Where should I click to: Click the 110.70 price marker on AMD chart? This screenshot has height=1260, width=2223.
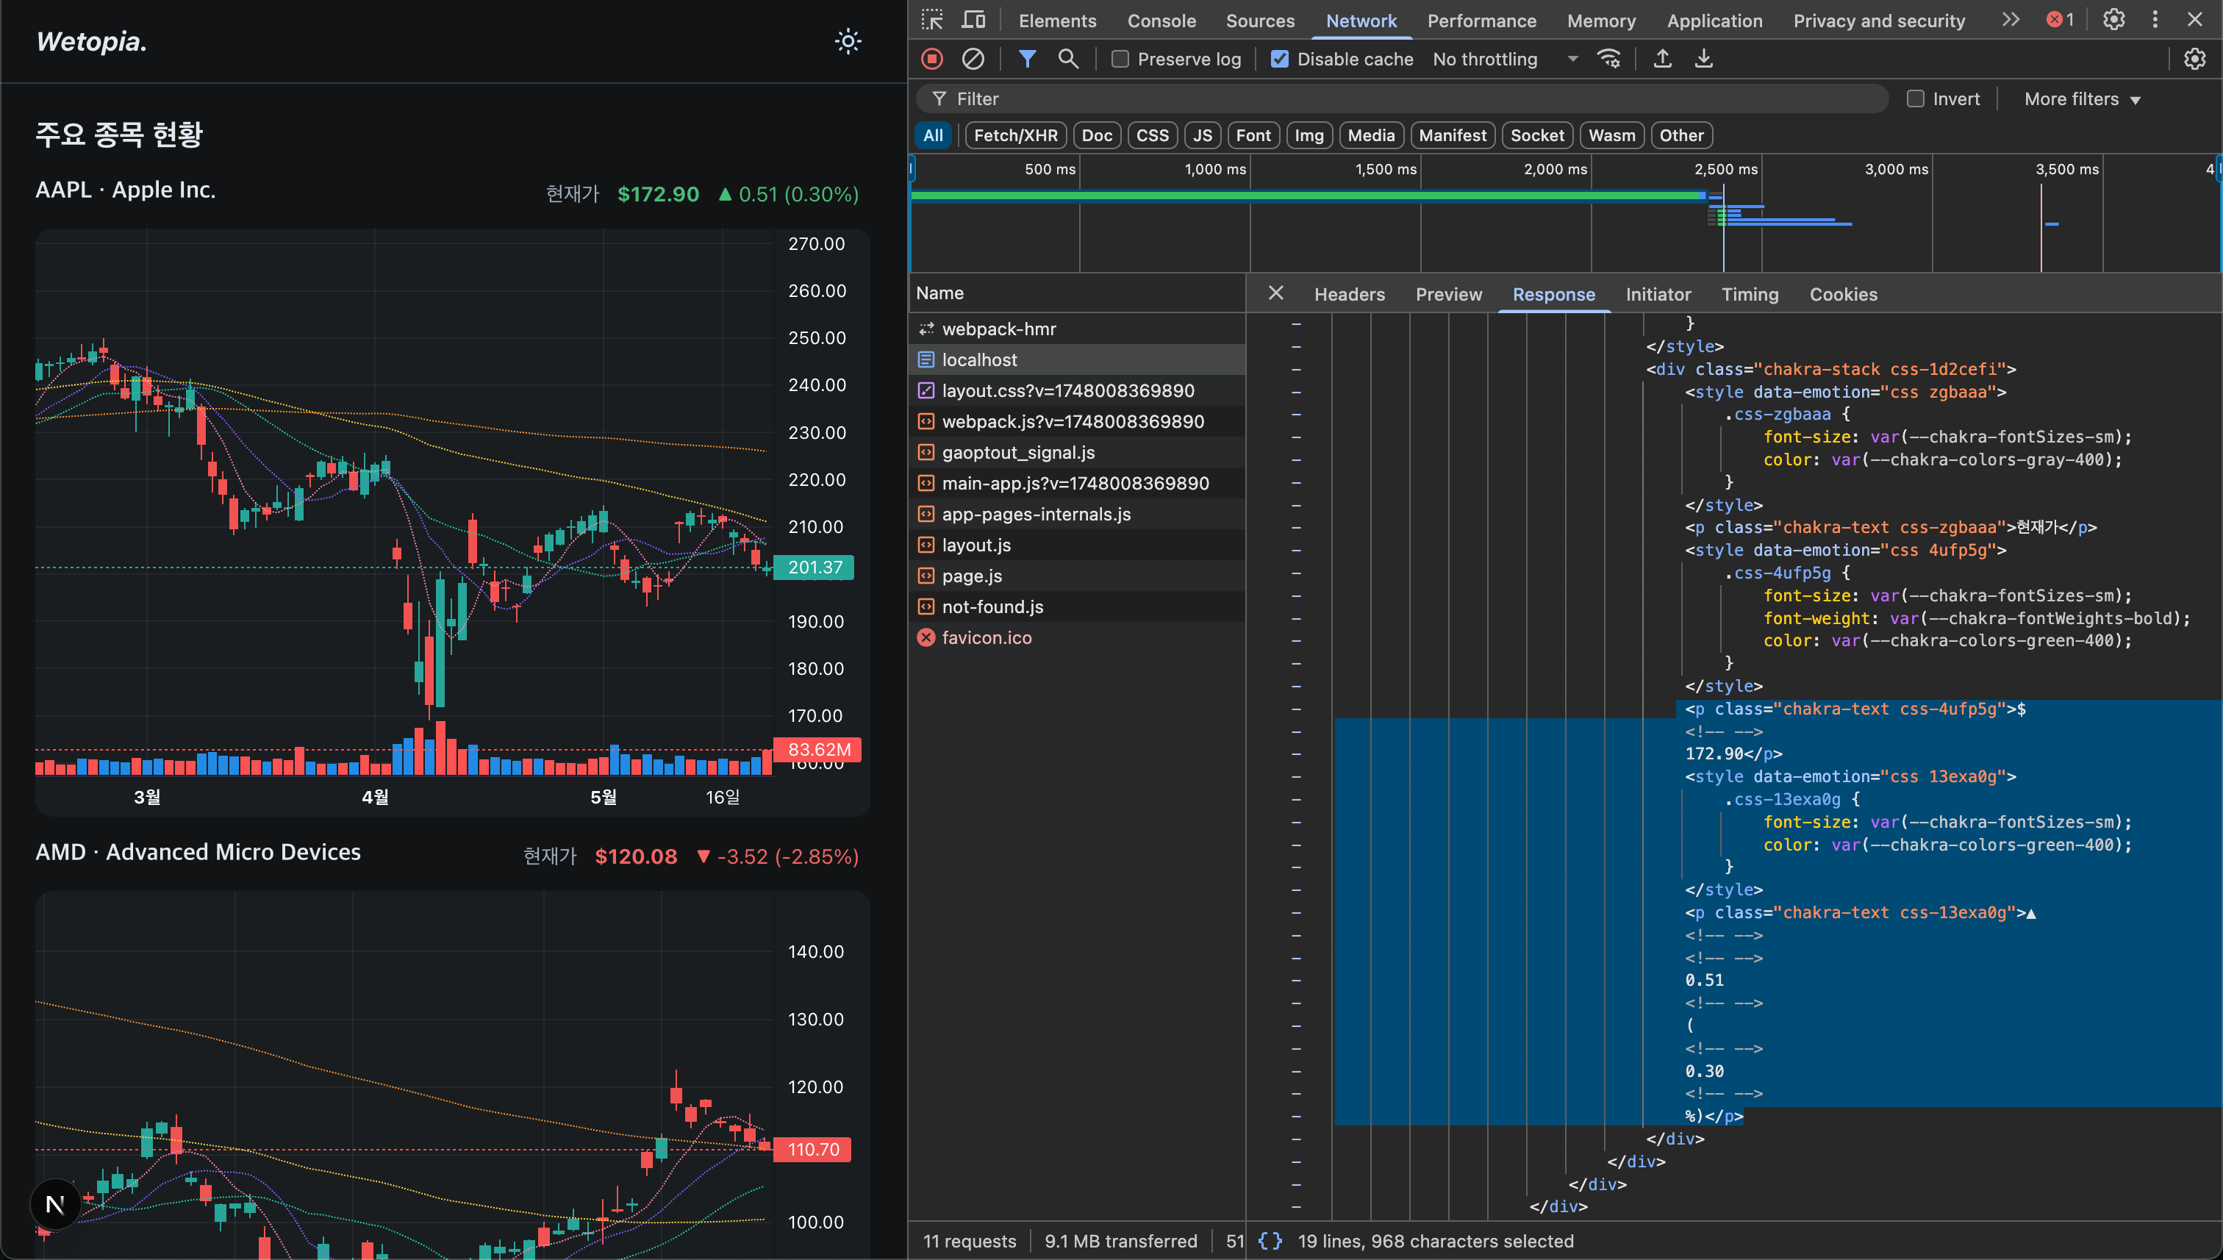coord(812,1149)
